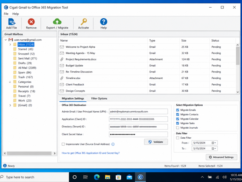
Task: Open the To date picker dropdown
Action: 214,148
